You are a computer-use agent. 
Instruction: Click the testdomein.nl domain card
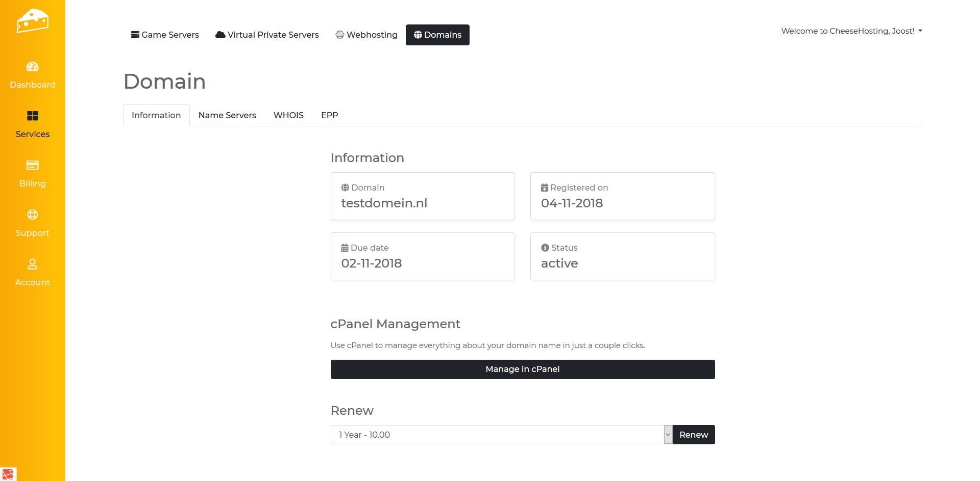423,196
